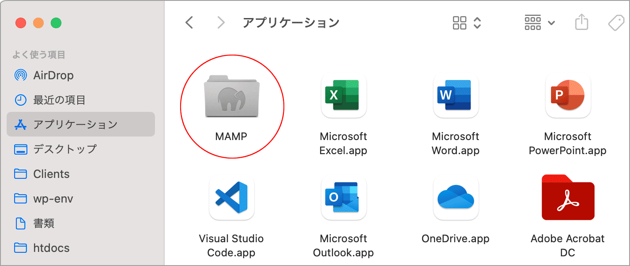This screenshot has height=266, width=630.
Task: Click the Microsoft PowerPoint.app file name
Action: [x=568, y=144]
